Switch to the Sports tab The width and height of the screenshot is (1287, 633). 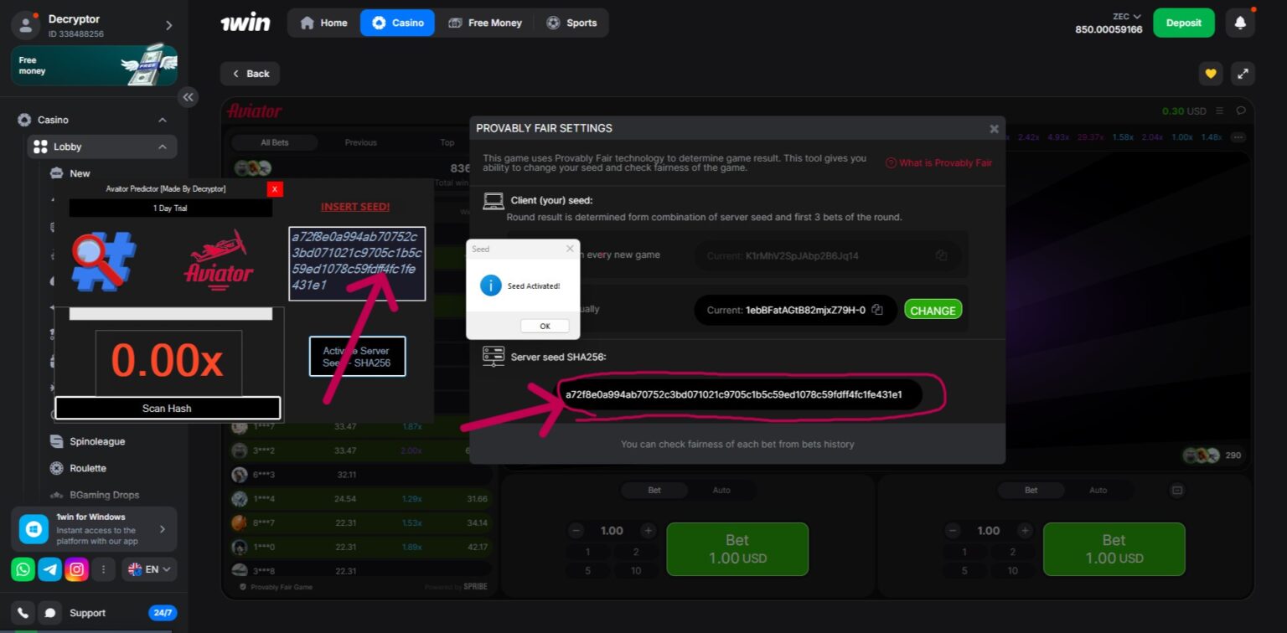coord(573,23)
